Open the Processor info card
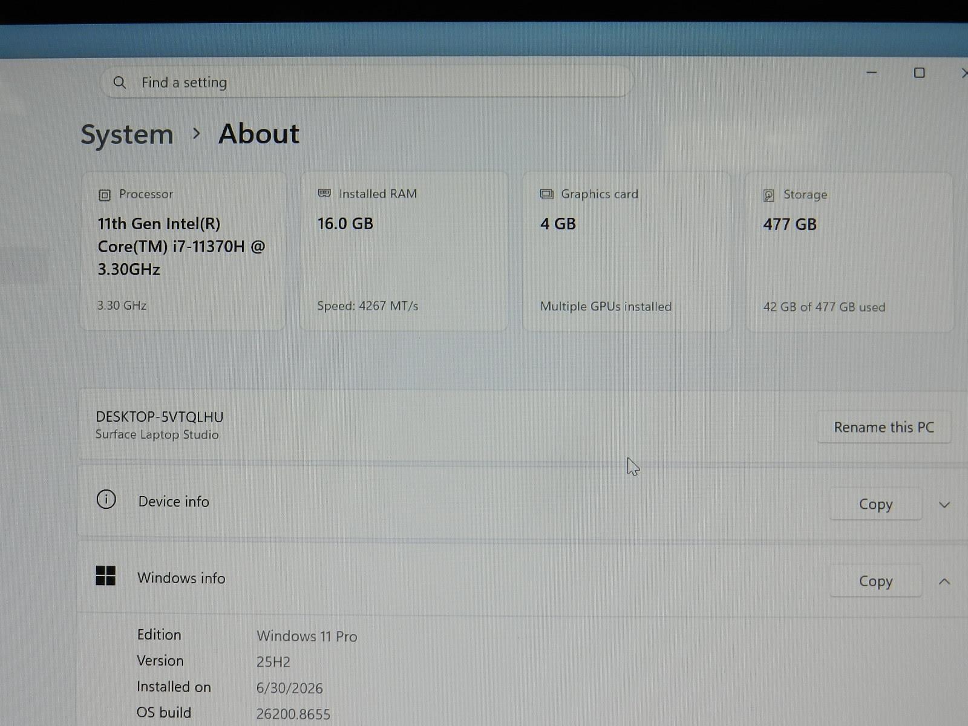968x726 pixels. pos(183,251)
